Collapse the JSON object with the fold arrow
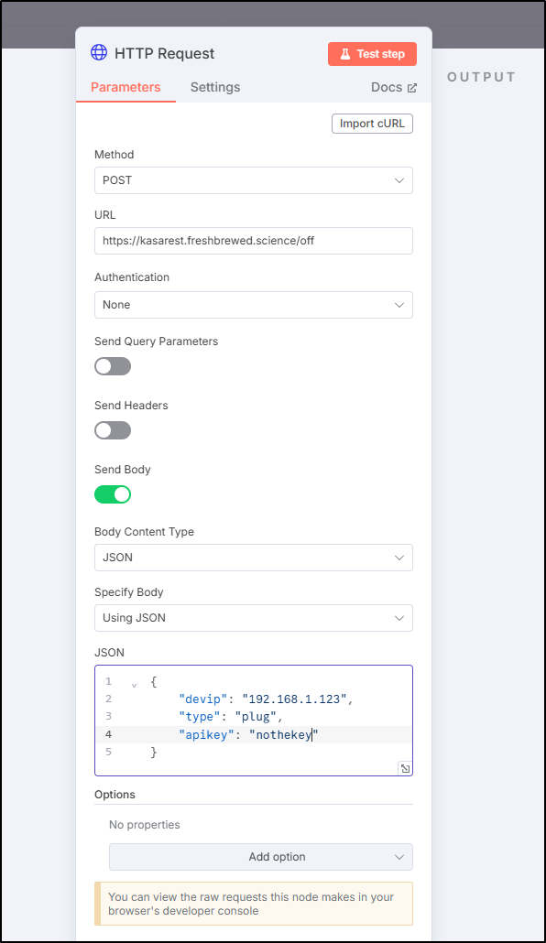This screenshot has width=546, height=943. click(x=135, y=684)
